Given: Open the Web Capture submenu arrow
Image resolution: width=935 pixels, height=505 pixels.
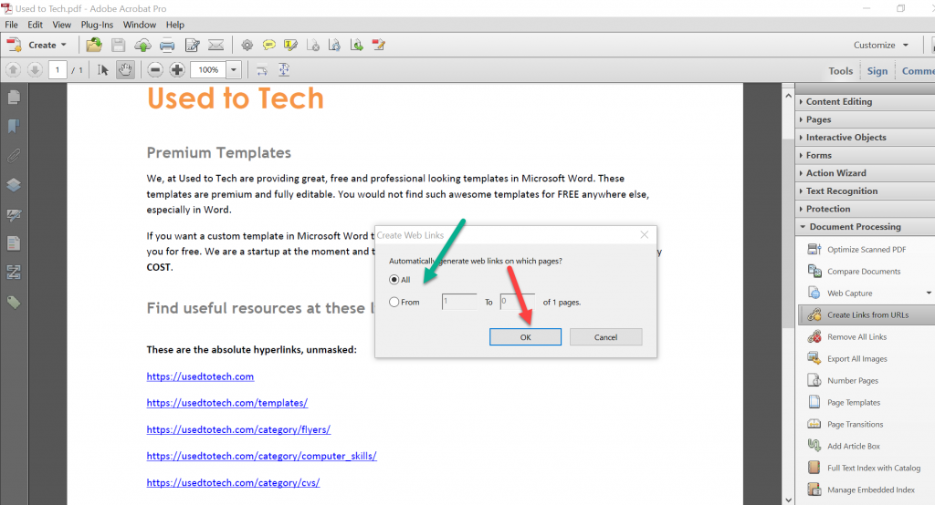Looking at the screenshot, I should (x=929, y=293).
